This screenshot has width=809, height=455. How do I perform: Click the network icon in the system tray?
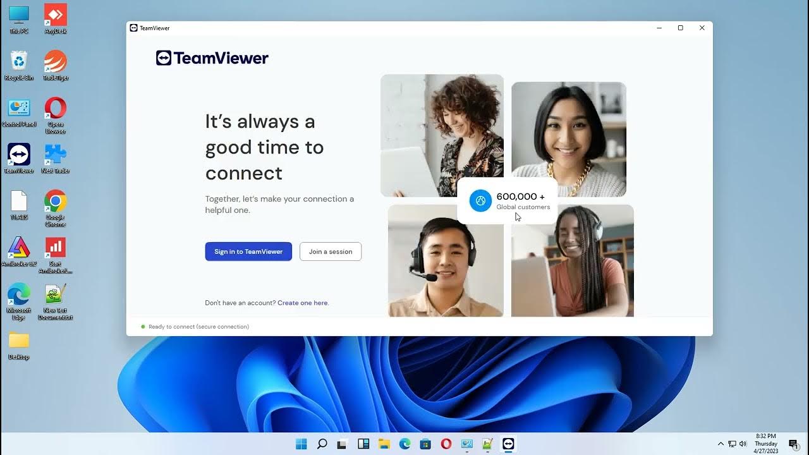(x=732, y=444)
